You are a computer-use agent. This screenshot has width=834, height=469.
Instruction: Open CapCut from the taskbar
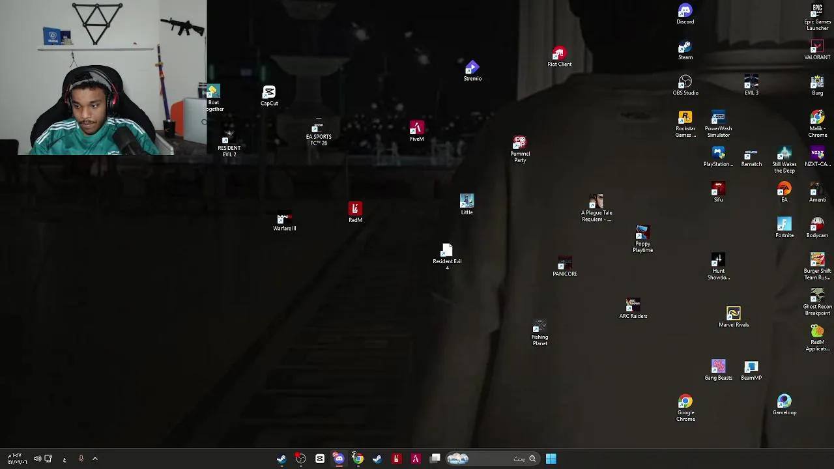click(320, 459)
